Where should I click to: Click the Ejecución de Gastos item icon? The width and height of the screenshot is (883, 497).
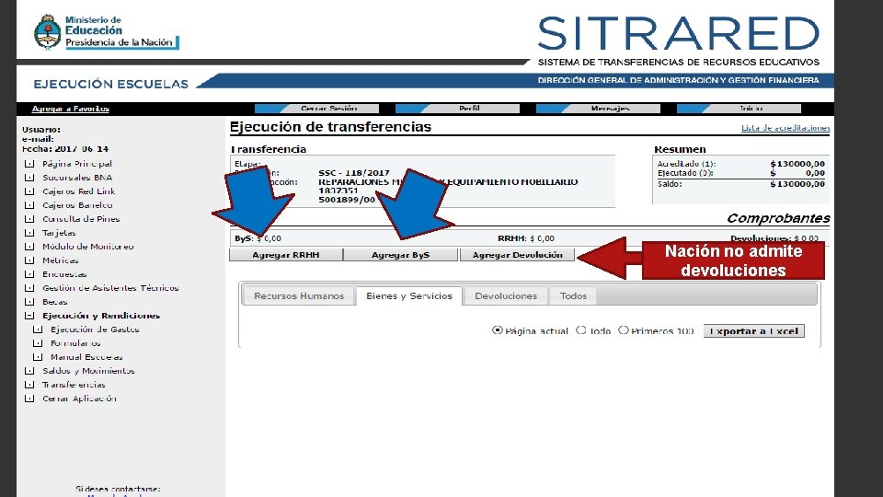38,329
